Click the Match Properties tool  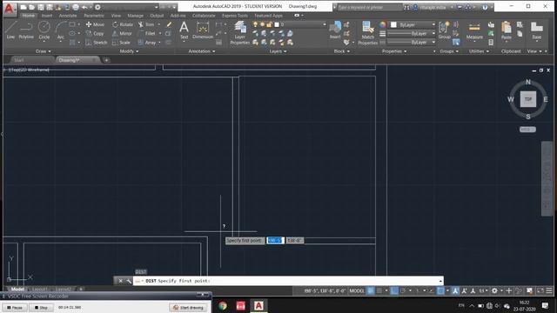(367, 33)
